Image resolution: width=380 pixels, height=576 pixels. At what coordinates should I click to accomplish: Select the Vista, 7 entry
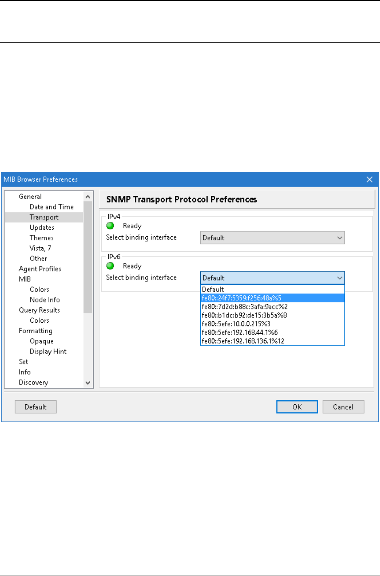(40, 248)
